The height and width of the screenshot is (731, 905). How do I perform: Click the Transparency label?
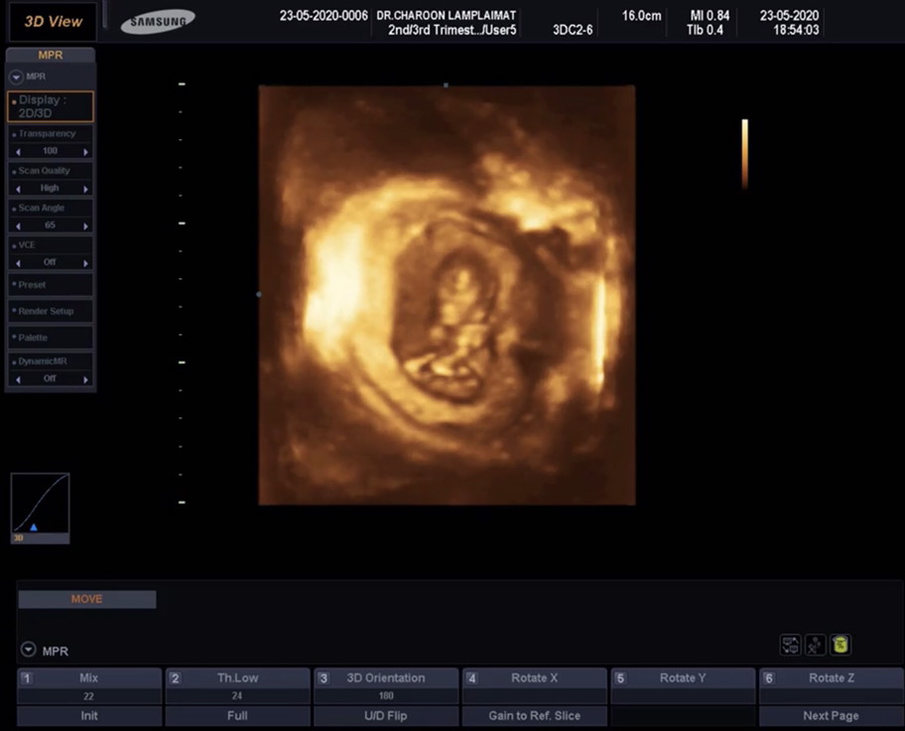(x=47, y=133)
